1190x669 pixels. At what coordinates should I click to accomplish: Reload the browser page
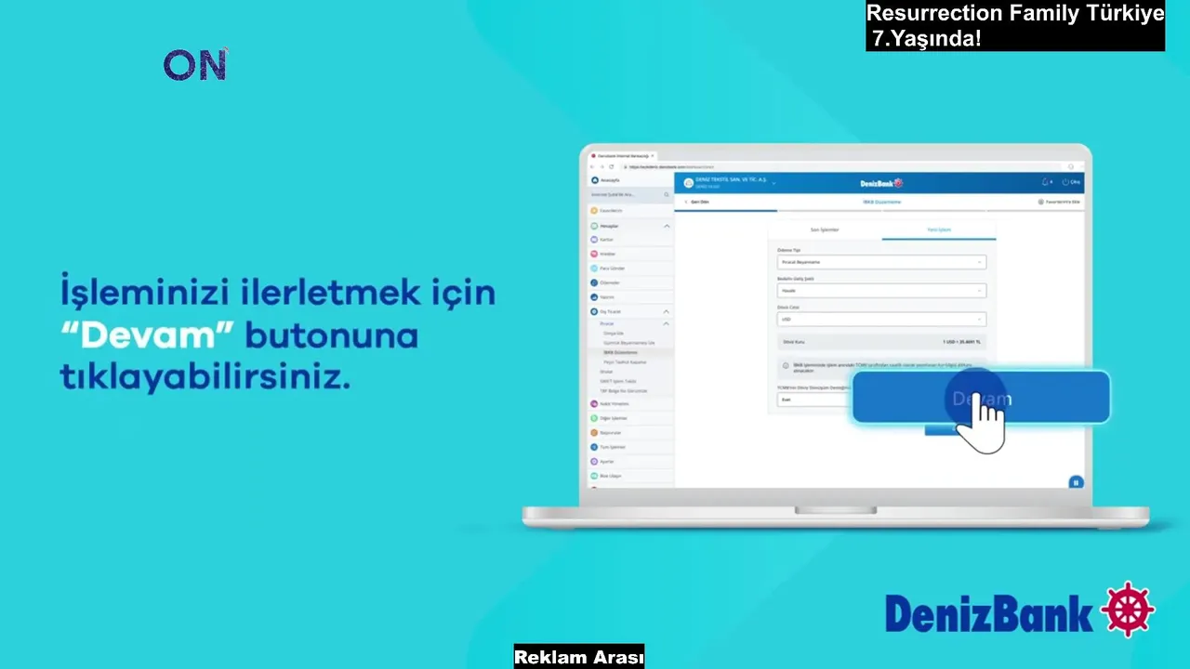tap(611, 166)
